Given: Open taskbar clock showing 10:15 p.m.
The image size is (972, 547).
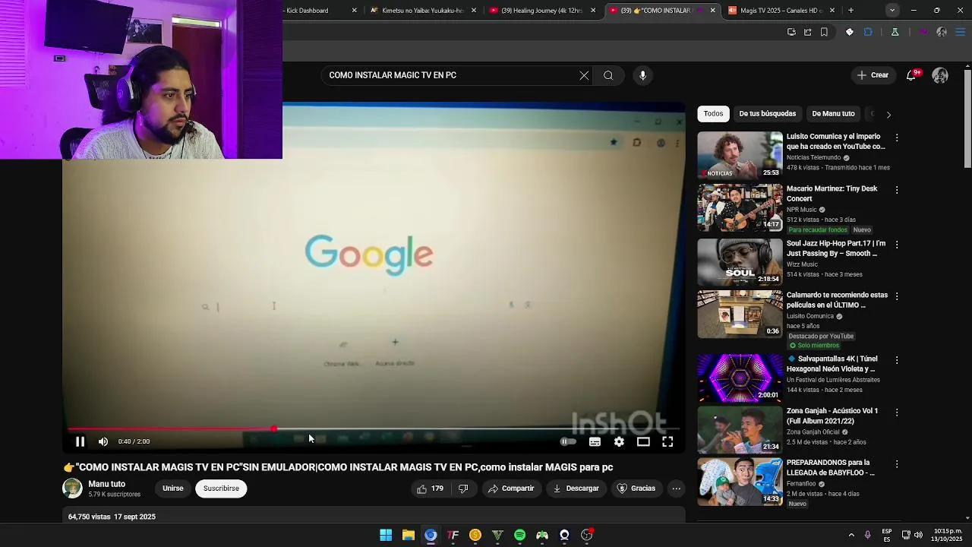Looking at the screenshot, I should (x=948, y=535).
